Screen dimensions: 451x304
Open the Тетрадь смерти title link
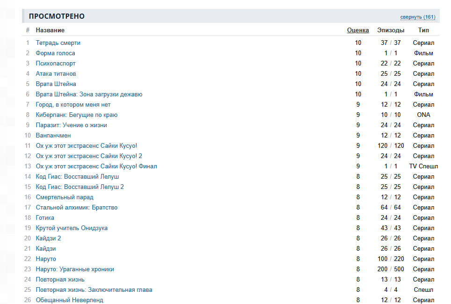58,43
